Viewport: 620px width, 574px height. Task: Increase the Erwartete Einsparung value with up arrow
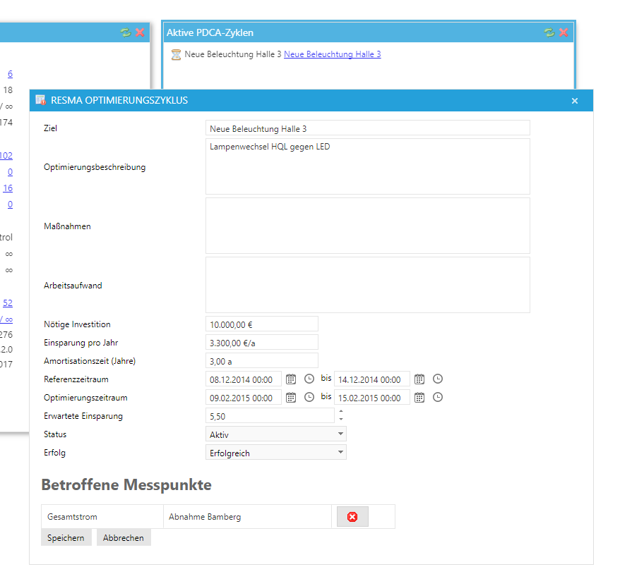(x=341, y=412)
